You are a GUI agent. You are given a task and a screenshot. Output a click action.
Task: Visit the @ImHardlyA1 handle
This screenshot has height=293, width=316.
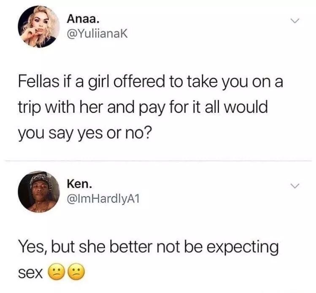click(103, 199)
